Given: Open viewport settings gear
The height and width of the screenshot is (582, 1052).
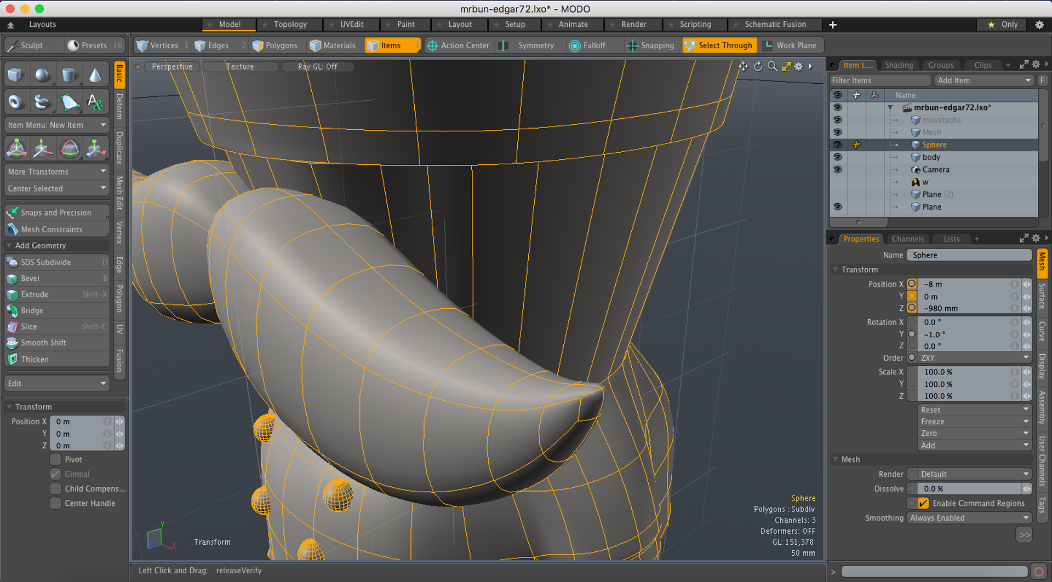Looking at the screenshot, I should tap(798, 66).
